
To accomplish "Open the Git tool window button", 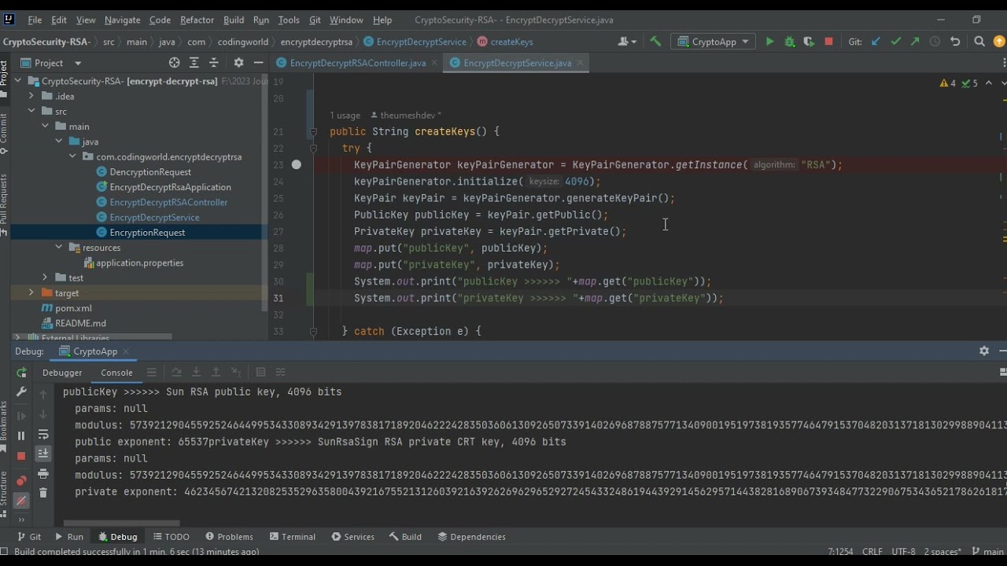I will coord(29,537).
